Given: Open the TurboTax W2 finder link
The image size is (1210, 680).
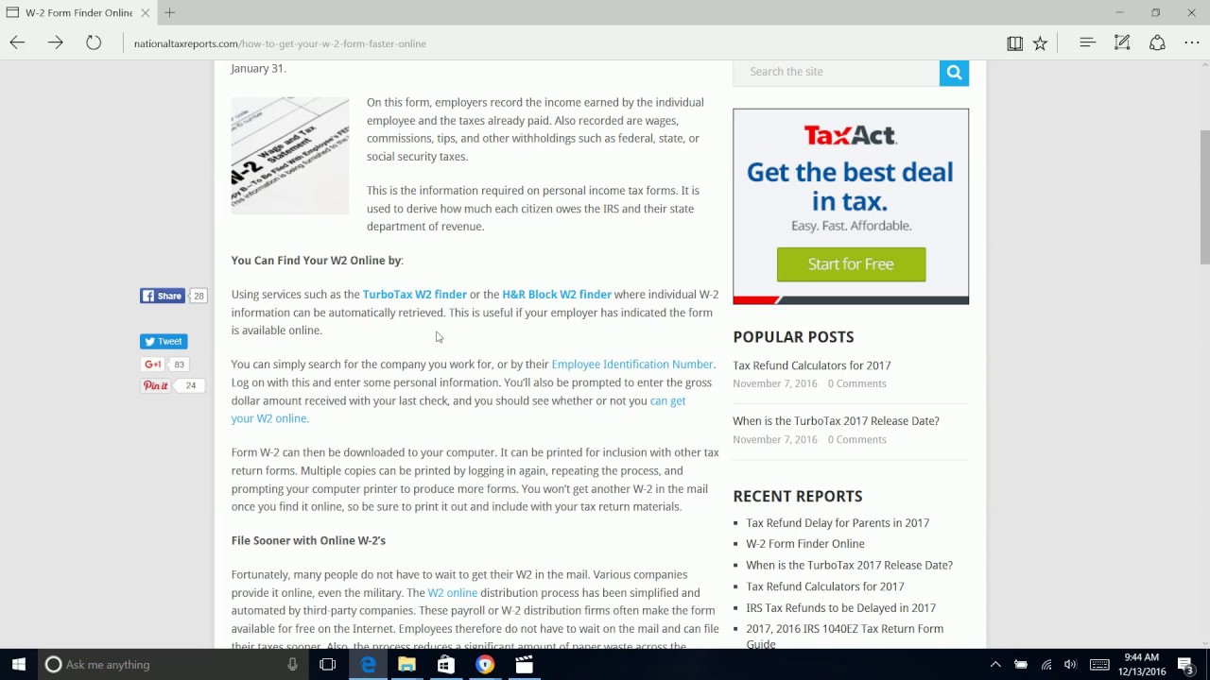Looking at the screenshot, I should coord(414,295).
